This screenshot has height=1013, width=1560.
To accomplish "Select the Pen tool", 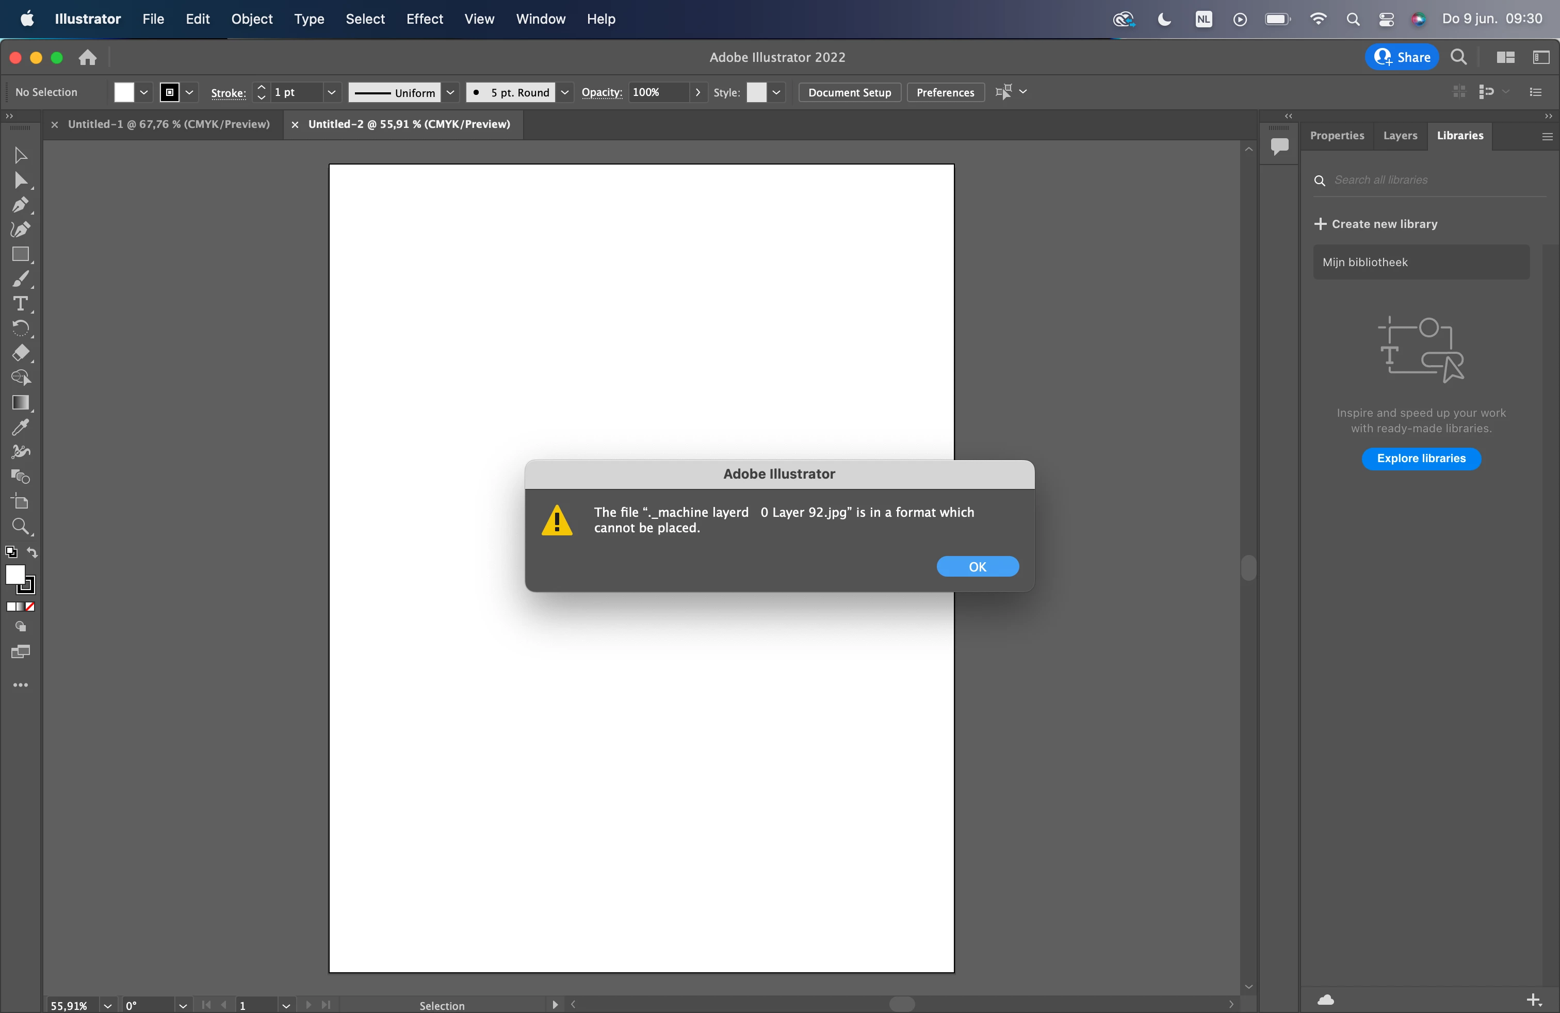I will click(20, 205).
